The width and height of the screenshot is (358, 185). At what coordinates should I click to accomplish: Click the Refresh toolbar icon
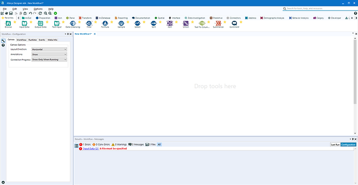click(x=40, y=13)
